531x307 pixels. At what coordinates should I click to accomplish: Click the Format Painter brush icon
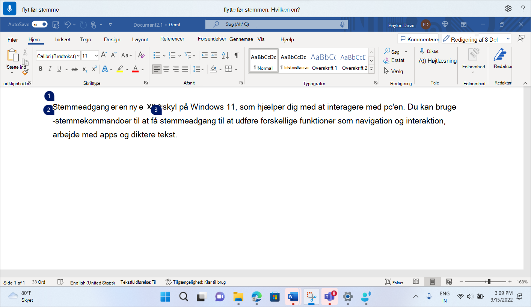(x=25, y=72)
